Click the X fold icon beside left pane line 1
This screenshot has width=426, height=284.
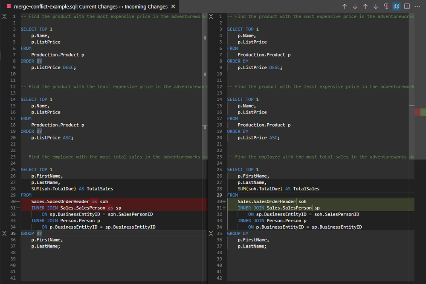click(x=4, y=17)
